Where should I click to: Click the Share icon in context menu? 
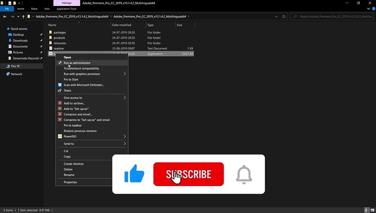(60, 91)
